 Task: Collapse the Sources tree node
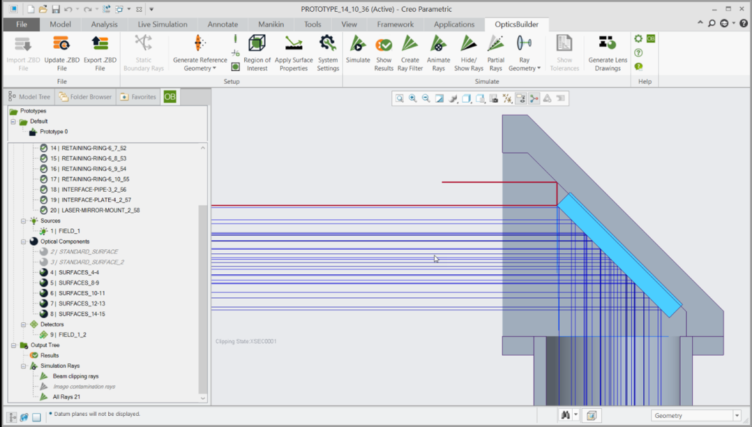tap(24, 221)
